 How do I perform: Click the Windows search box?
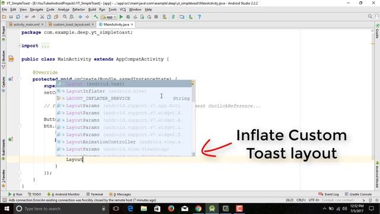(61, 209)
